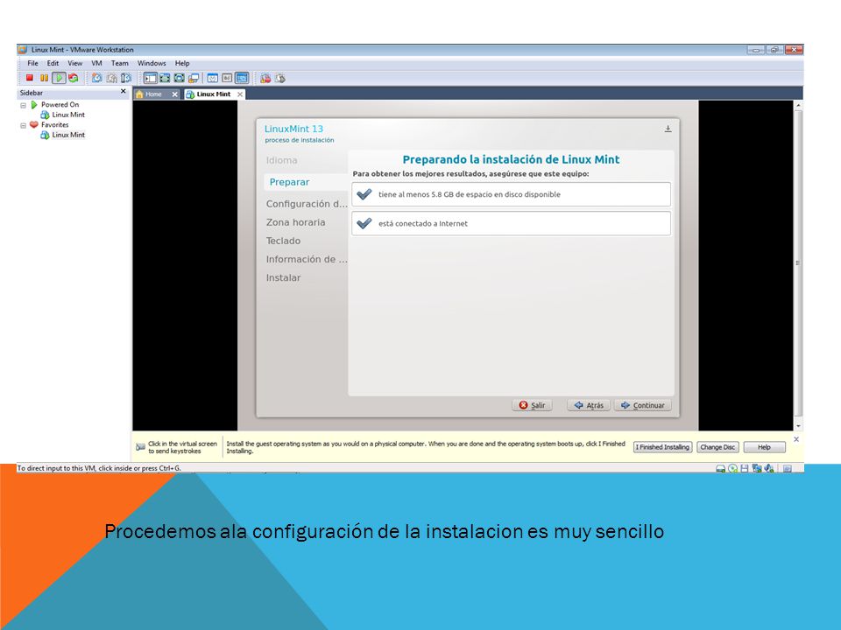Open the Help menu
The height and width of the screenshot is (630, 841).
(x=182, y=63)
